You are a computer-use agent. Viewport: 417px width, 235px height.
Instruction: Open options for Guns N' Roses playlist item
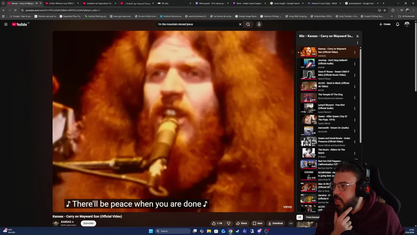355,75
